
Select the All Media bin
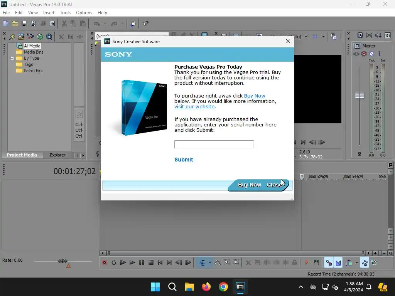coord(32,46)
